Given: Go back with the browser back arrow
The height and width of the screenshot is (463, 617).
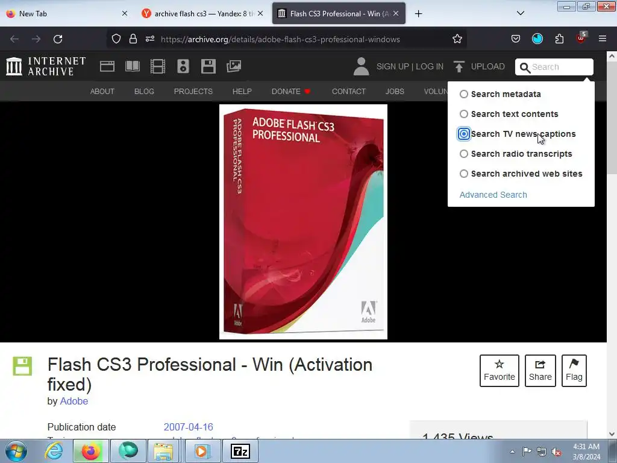Looking at the screenshot, I should pyautogui.click(x=14, y=39).
